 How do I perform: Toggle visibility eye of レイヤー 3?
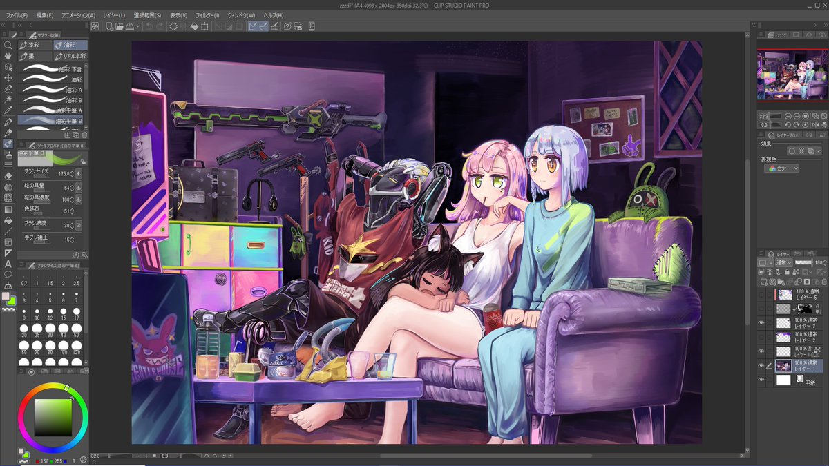(x=761, y=322)
